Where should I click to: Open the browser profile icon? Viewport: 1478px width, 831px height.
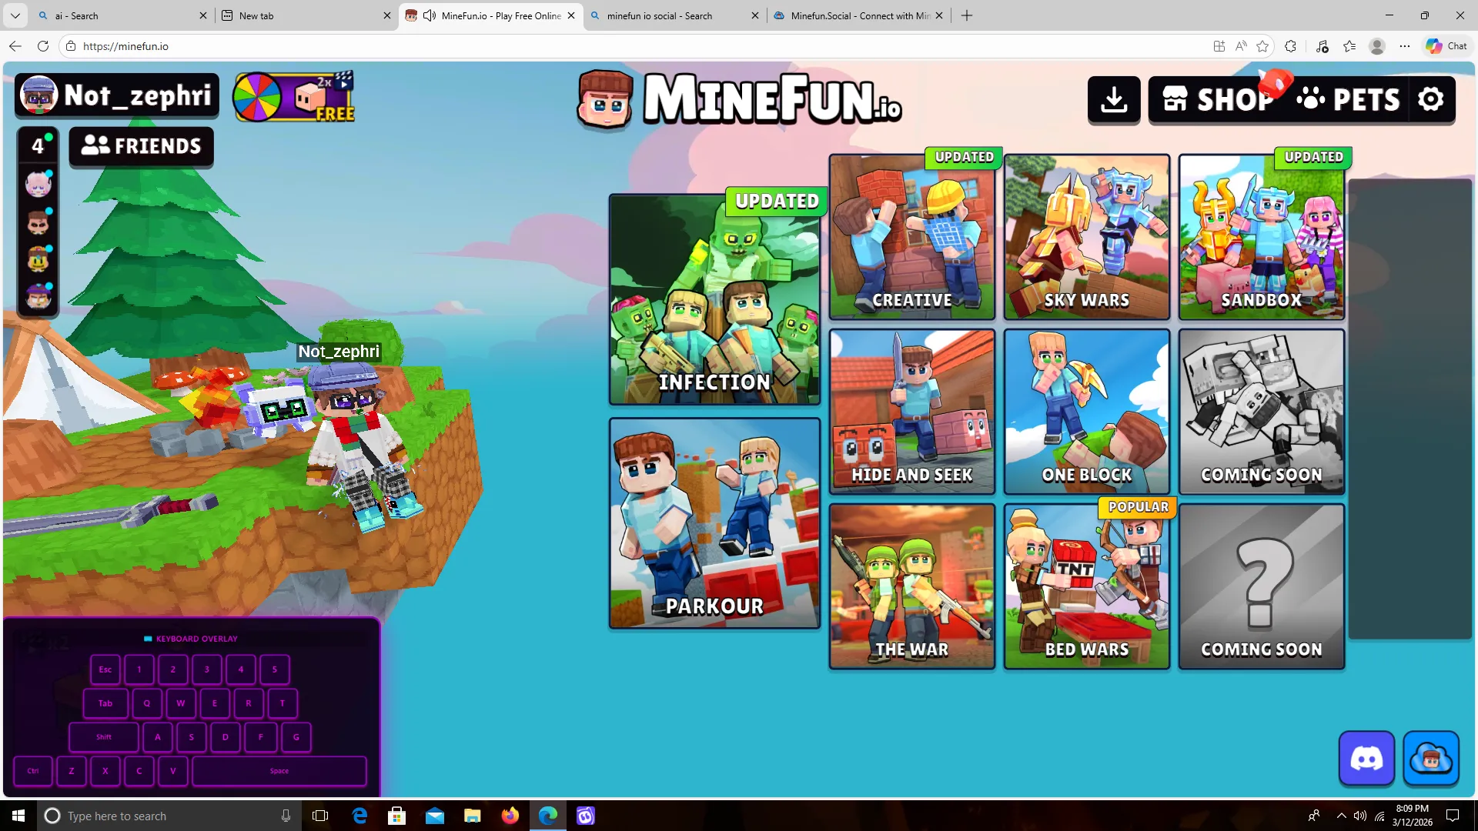point(1377,46)
